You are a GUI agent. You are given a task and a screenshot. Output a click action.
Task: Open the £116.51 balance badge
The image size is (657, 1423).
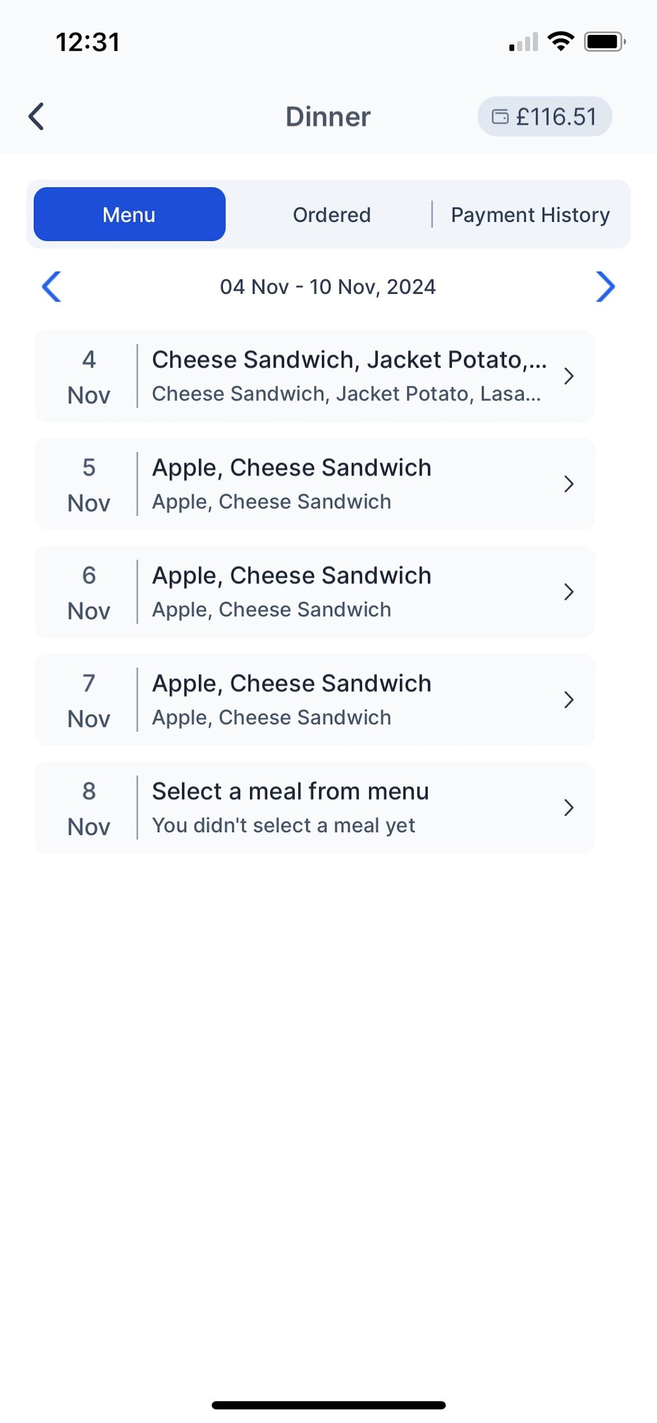click(x=545, y=116)
